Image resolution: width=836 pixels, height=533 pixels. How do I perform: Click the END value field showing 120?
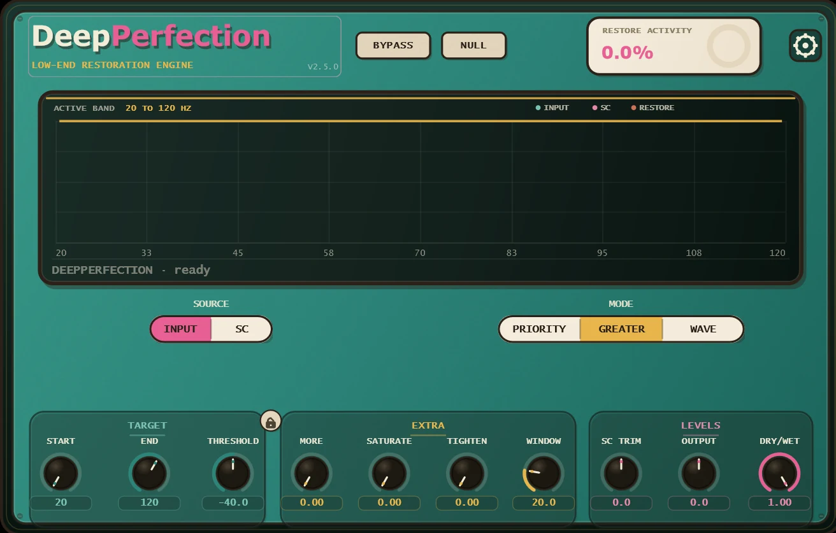click(x=150, y=502)
